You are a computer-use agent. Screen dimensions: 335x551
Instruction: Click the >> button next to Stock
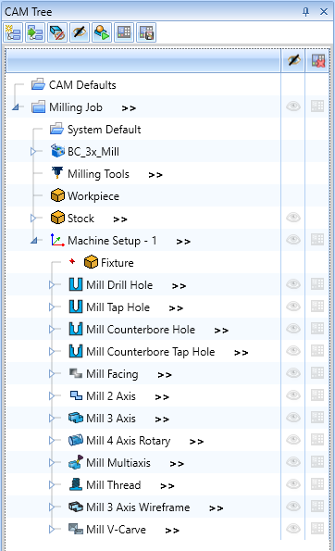tap(120, 219)
